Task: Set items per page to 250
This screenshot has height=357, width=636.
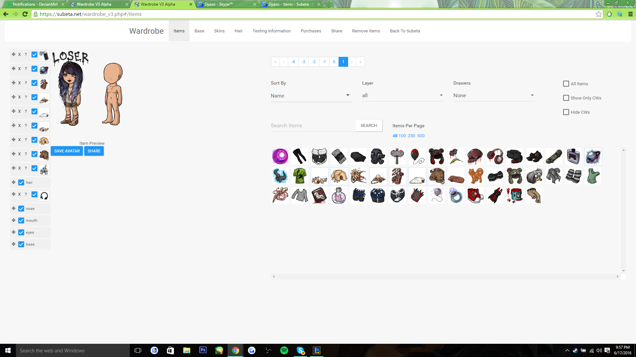Action: click(x=411, y=136)
